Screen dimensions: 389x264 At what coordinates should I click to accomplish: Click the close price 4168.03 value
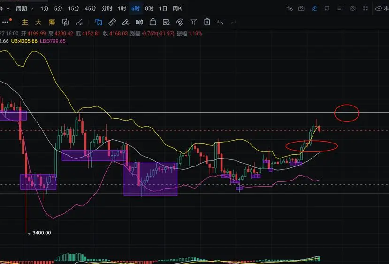click(x=118, y=33)
